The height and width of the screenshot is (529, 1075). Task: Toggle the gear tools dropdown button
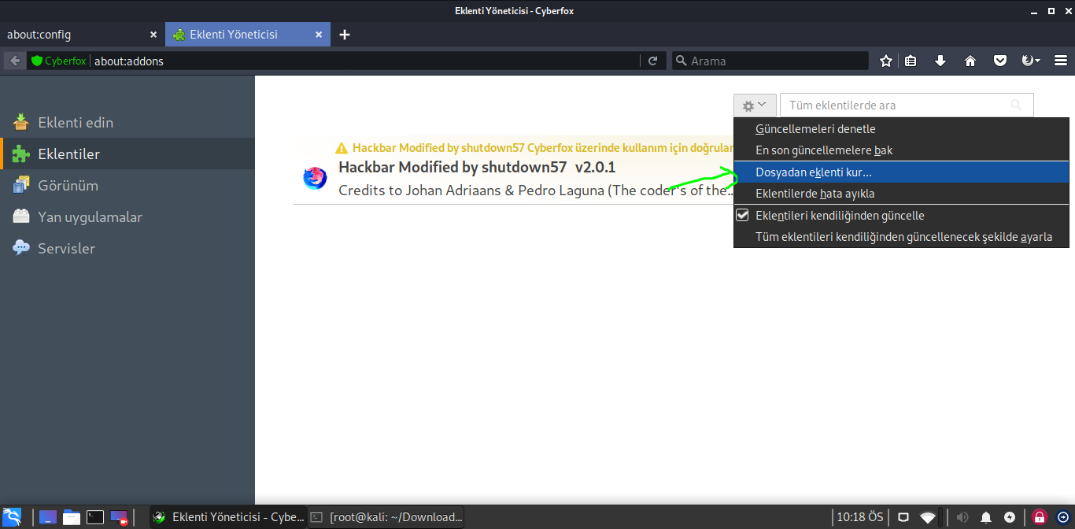pyautogui.click(x=755, y=105)
